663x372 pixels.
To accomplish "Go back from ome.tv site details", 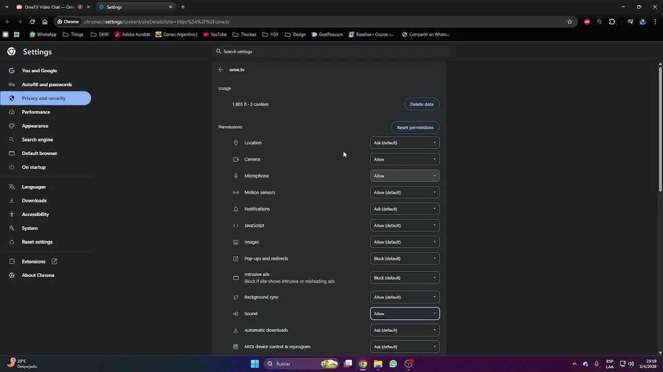I will 221,70.
